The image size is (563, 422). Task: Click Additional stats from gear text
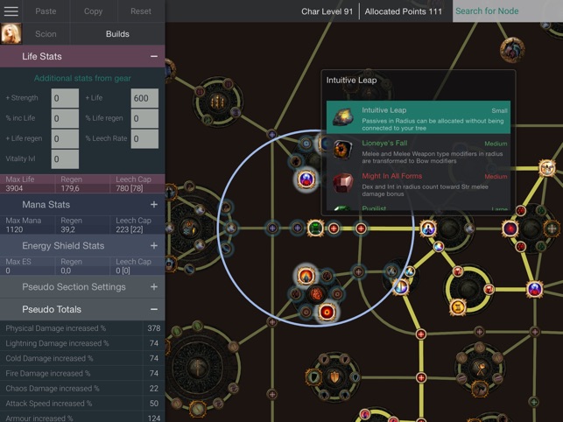pos(82,78)
